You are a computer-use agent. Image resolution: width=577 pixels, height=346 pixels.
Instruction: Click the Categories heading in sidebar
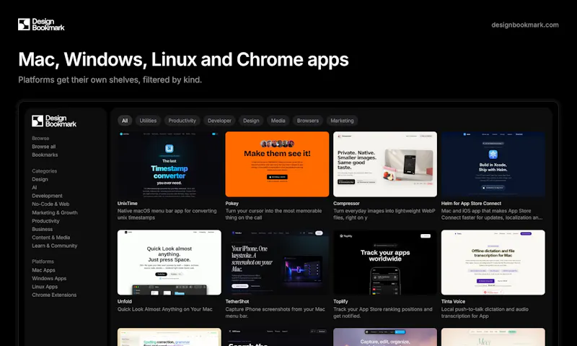click(x=44, y=171)
